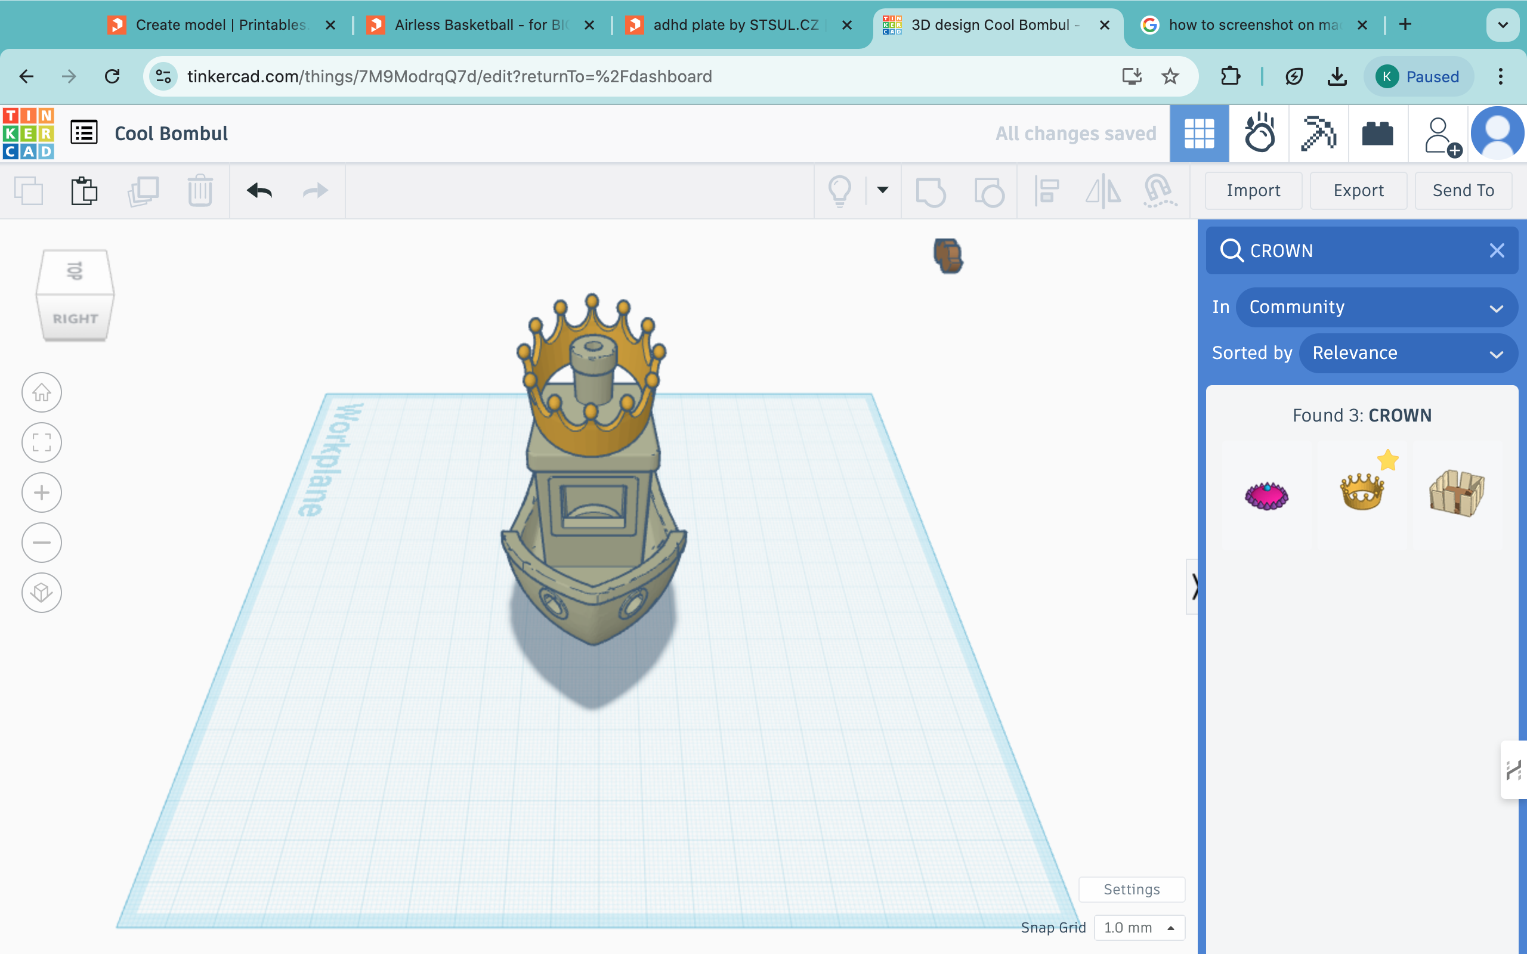The height and width of the screenshot is (954, 1527).
Task: Clear the CROWN search with the X
Action: point(1497,250)
